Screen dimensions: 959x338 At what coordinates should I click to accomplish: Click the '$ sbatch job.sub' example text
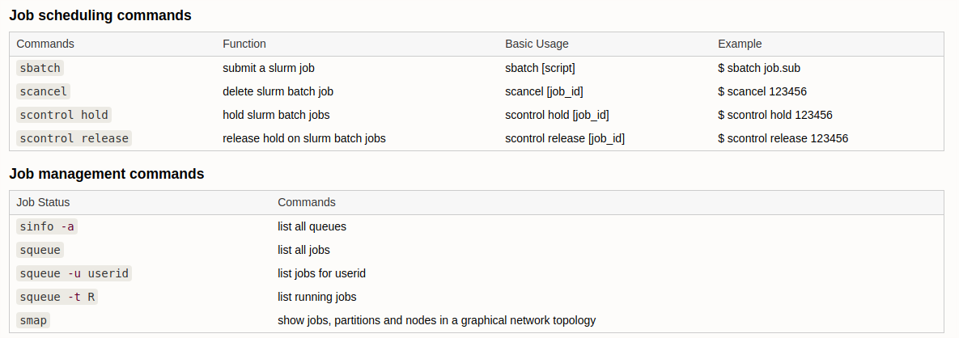(x=759, y=68)
